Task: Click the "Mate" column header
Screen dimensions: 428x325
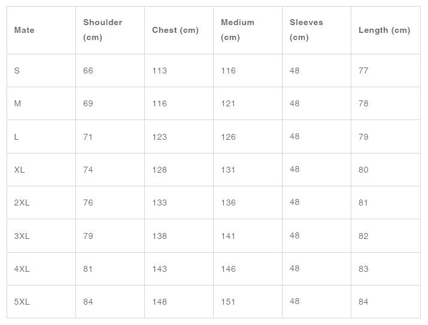Action: (x=25, y=30)
